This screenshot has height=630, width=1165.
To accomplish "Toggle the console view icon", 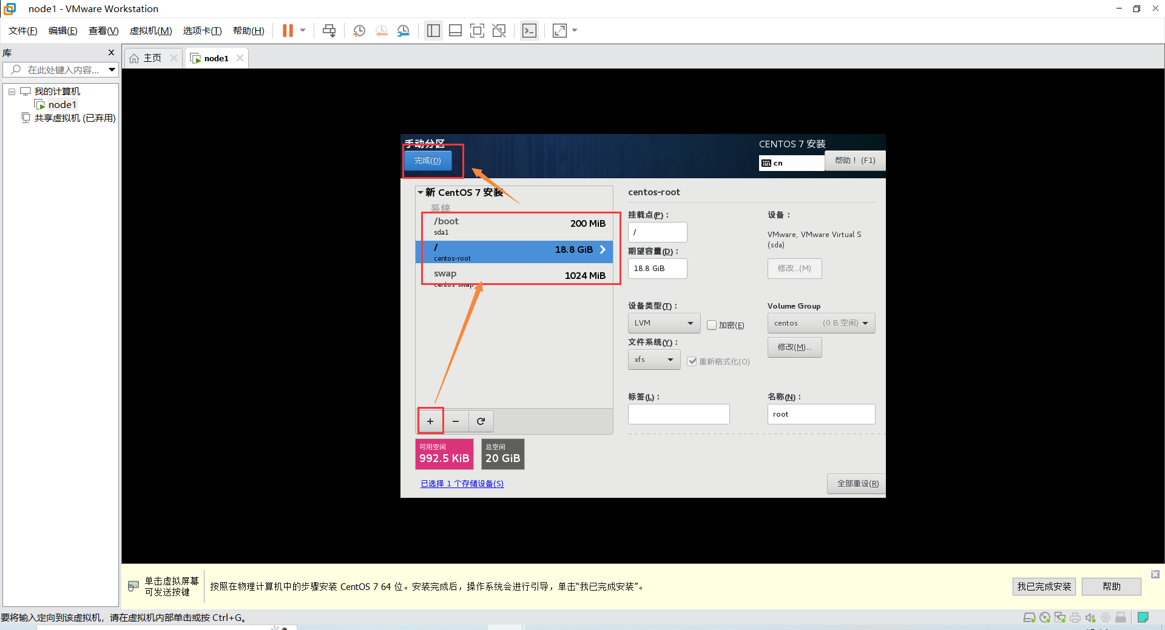I will coord(529,30).
